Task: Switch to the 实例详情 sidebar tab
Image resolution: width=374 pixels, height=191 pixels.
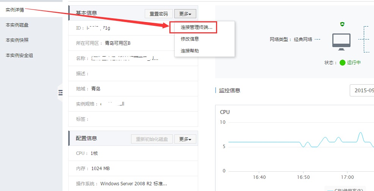Action: coord(15,10)
